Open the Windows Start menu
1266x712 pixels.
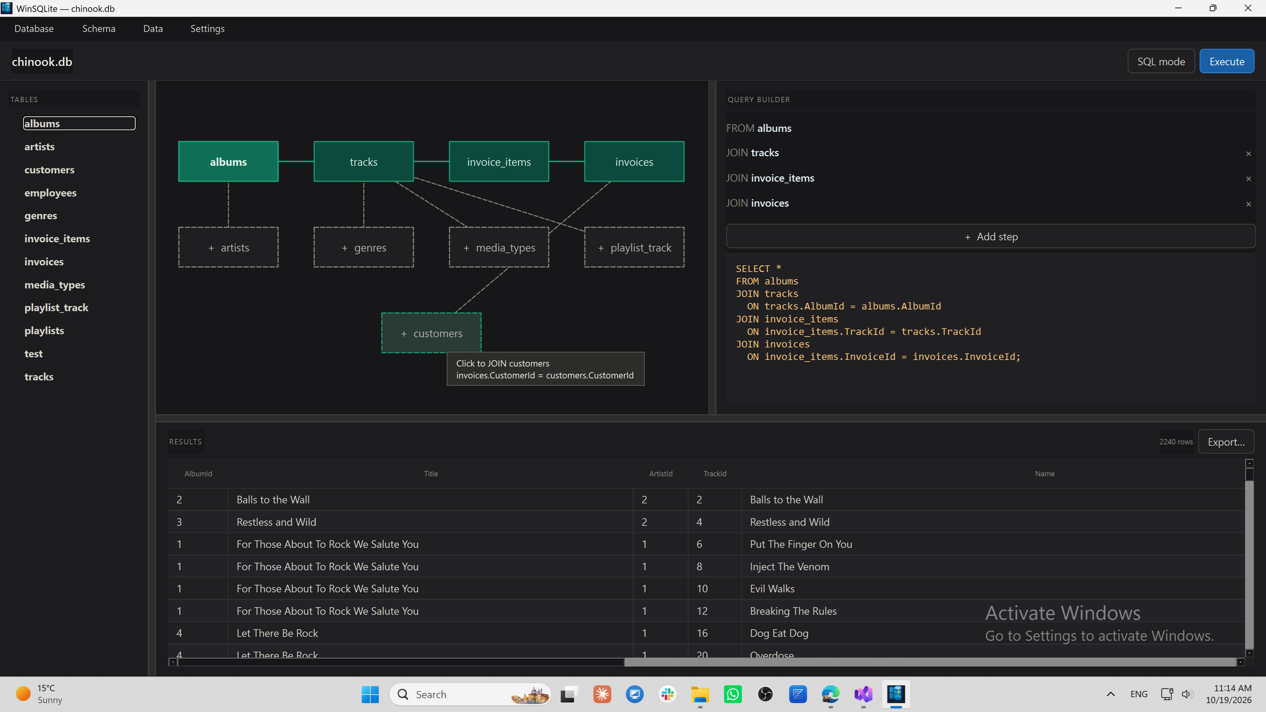[370, 694]
